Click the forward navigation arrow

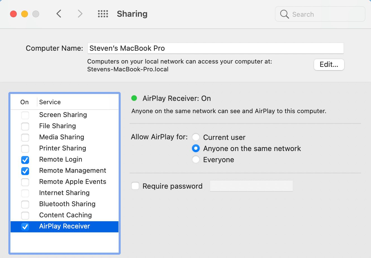click(x=80, y=14)
